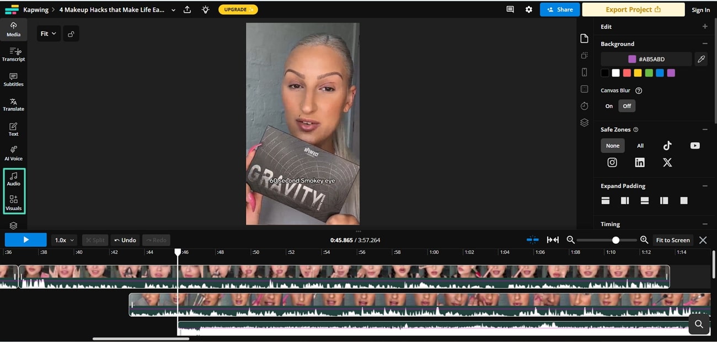Image resolution: width=717 pixels, height=342 pixels.
Task: Open the Media panel in the sidebar
Action: tap(13, 29)
